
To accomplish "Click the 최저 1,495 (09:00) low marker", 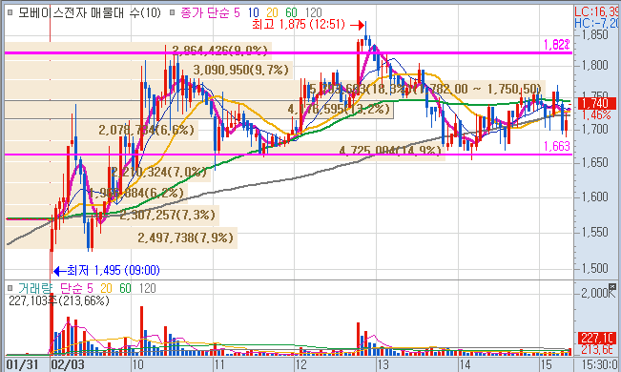I will (107, 271).
